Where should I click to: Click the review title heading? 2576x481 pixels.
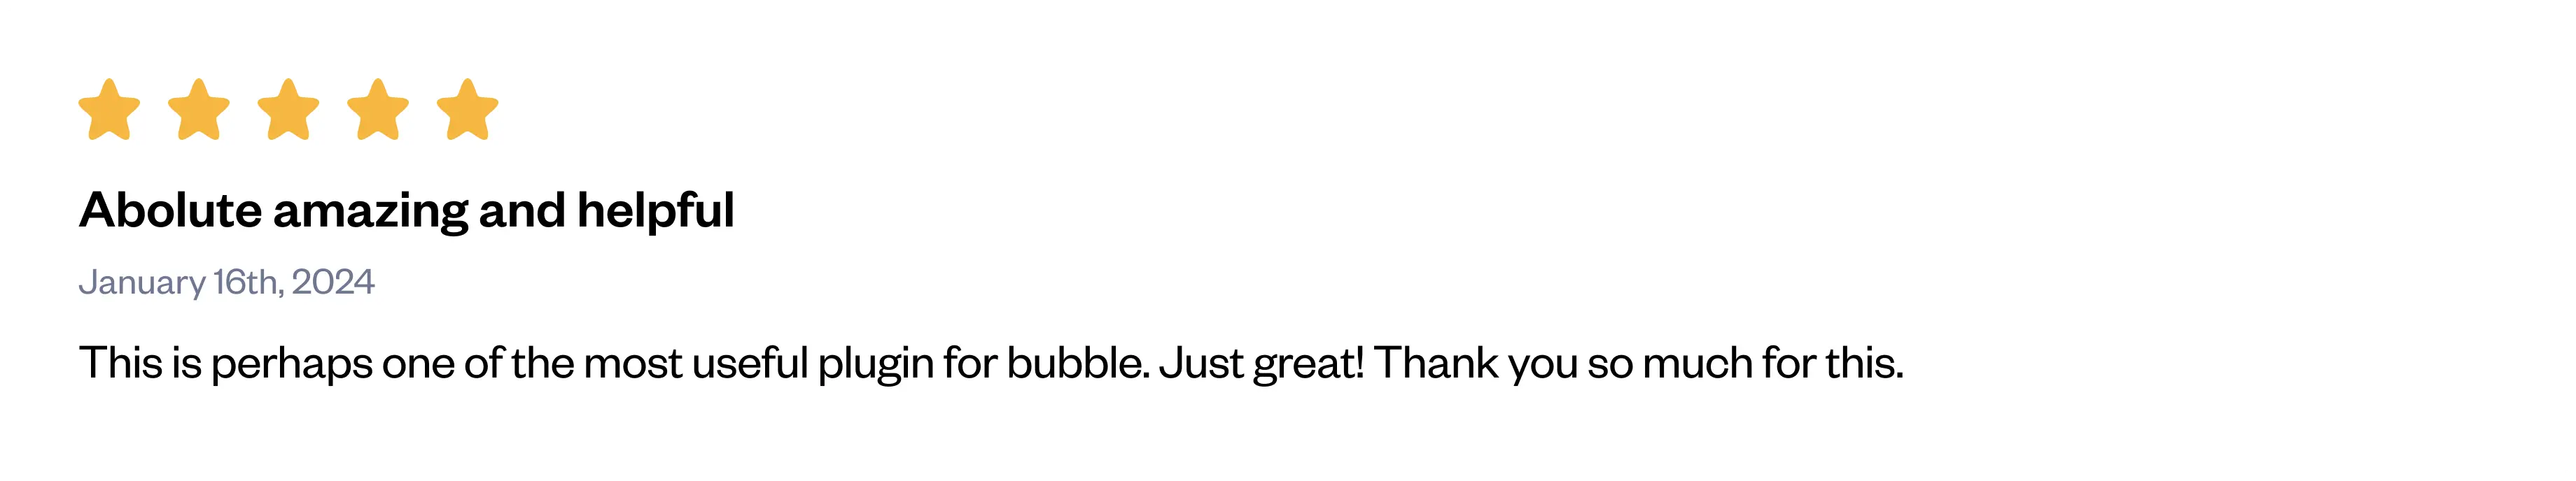click(x=406, y=210)
